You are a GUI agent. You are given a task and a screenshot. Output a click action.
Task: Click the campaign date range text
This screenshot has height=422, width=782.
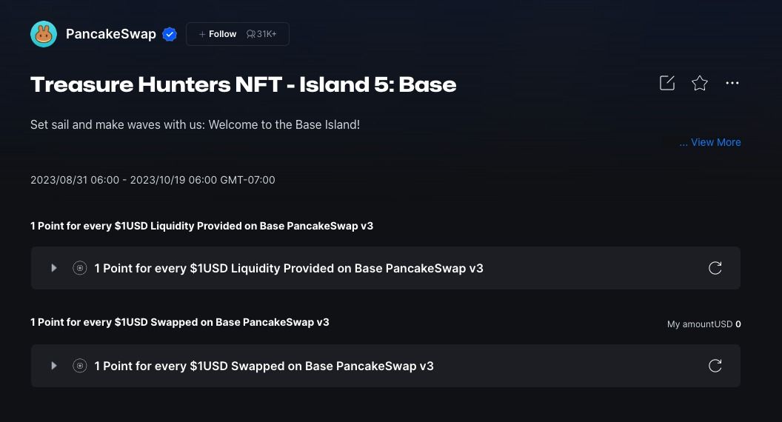click(153, 180)
